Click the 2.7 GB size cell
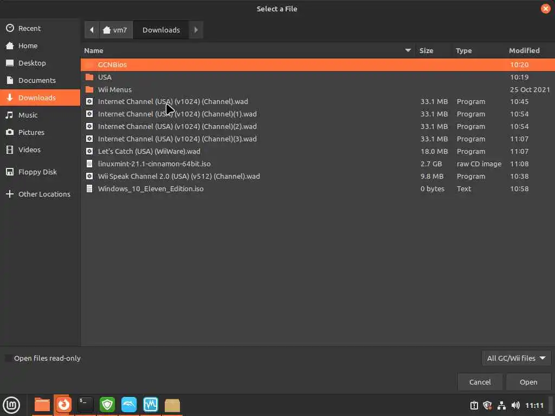Image resolution: width=555 pixels, height=416 pixels. click(431, 164)
